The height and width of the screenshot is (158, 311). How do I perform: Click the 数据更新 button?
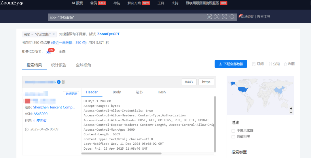point(71,94)
